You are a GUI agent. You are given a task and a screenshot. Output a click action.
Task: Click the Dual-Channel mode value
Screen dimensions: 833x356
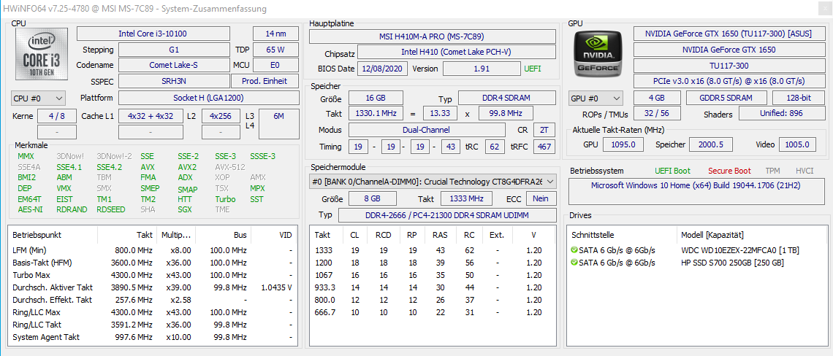point(426,129)
